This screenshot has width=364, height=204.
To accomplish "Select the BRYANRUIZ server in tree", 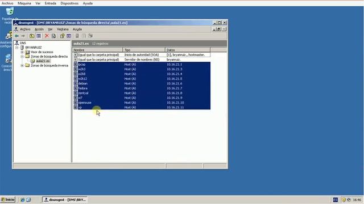I will (34, 48).
